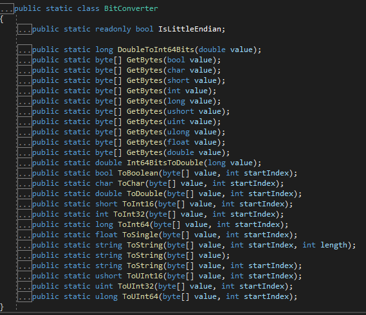366x315 pixels.
Task: Expand collapsed block before GetBytes(int value)
Action: click(x=24, y=91)
